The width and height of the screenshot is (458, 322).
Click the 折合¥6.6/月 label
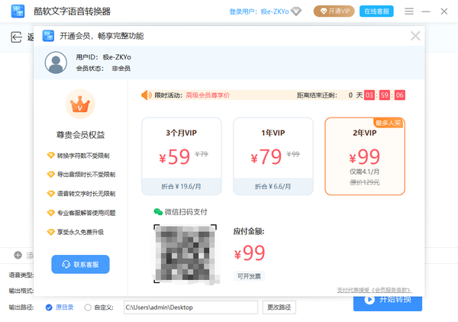pos(273,186)
